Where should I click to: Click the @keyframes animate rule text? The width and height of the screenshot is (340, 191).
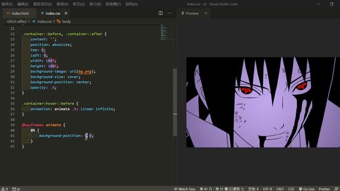coord(41,125)
